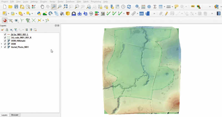Select the Pan Map hand tool
Viewport: 222px width, 117px height.
tap(42, 7)
